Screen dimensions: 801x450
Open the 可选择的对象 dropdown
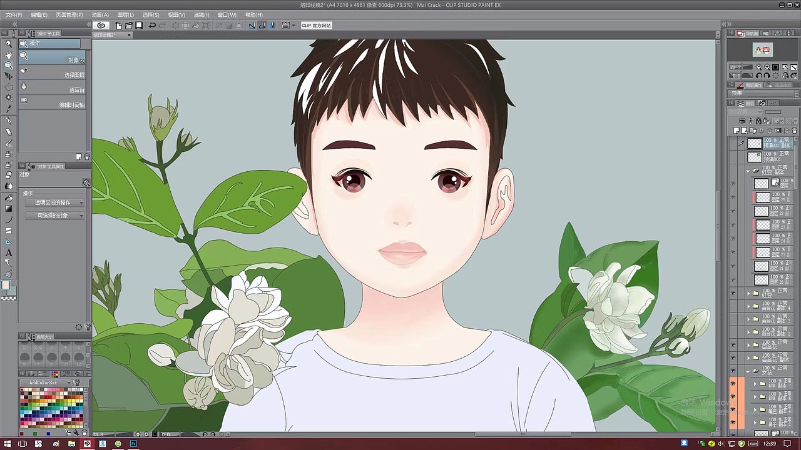click(x=55, y=216)
